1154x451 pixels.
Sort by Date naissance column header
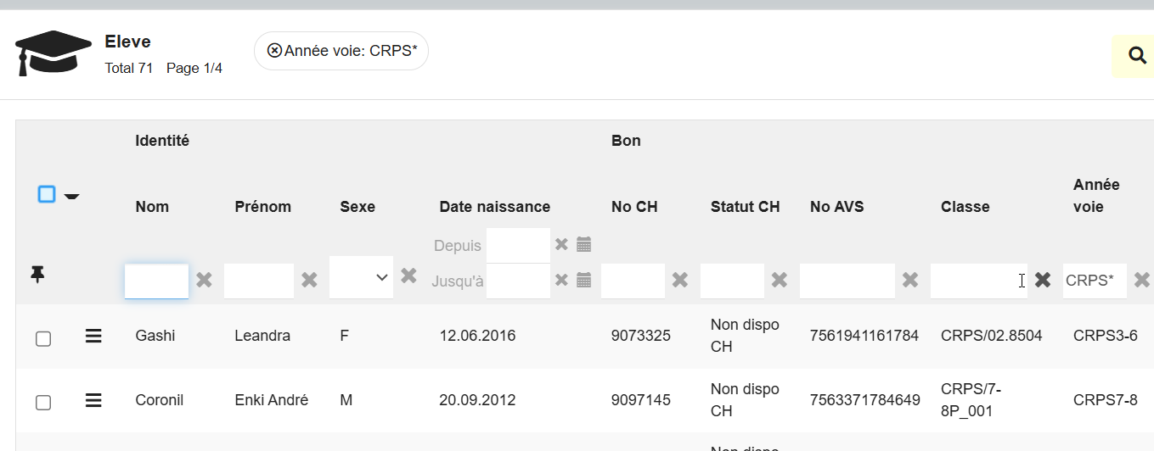494,207
